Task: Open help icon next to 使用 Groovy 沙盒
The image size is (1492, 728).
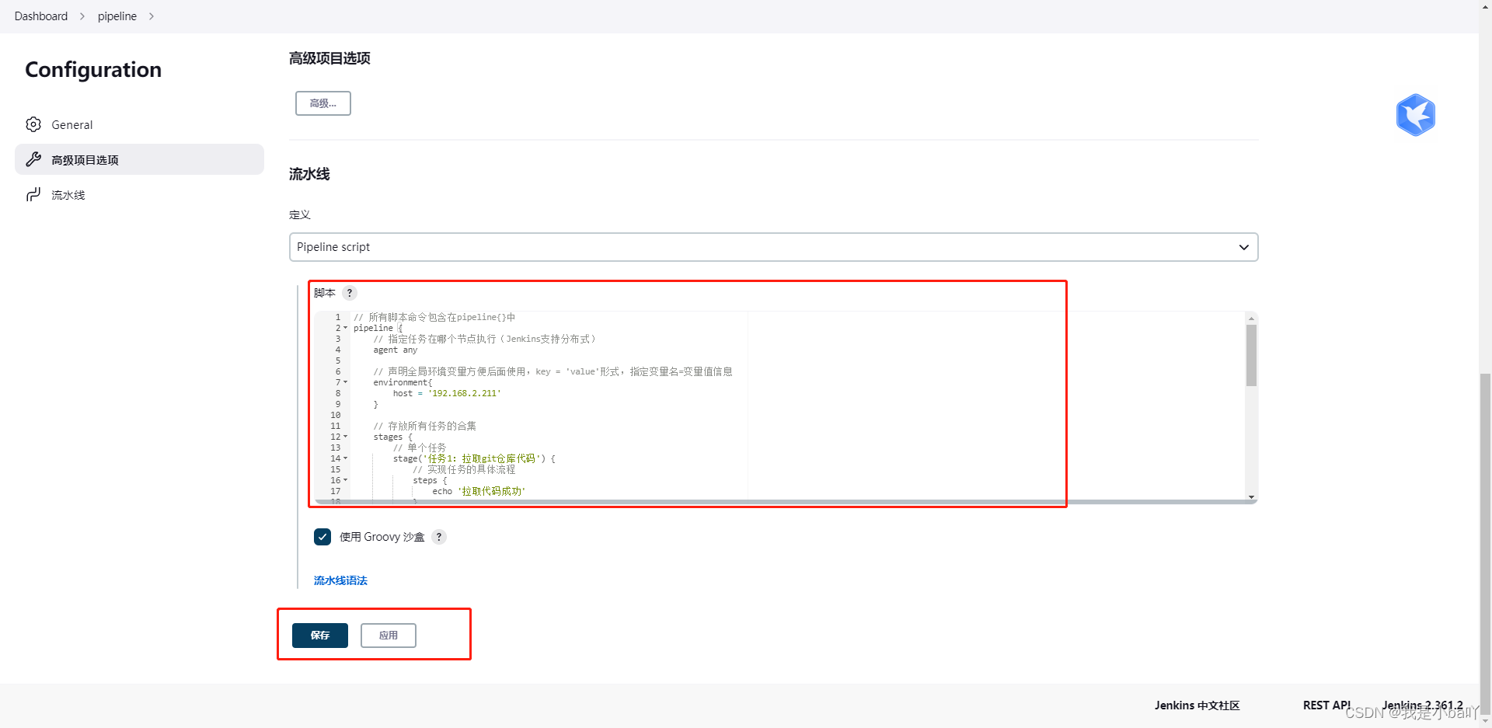Action: click(x=439, y=537)
